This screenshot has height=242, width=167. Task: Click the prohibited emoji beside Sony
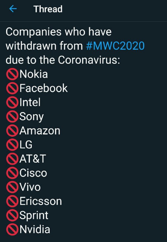click(x=12, y=116)
